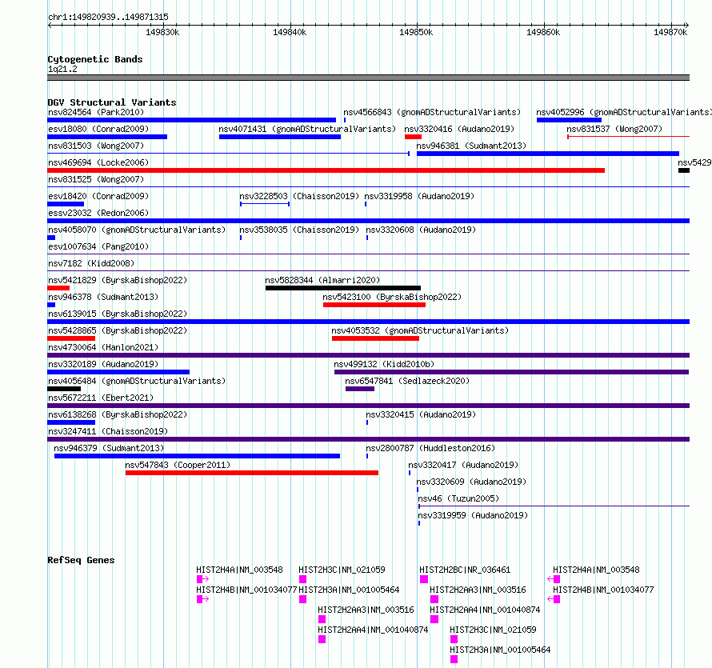
Task: Open nsv3538035 (Chaisson2019) variant label
Action: pyautogui.click(x=299, y=230)
